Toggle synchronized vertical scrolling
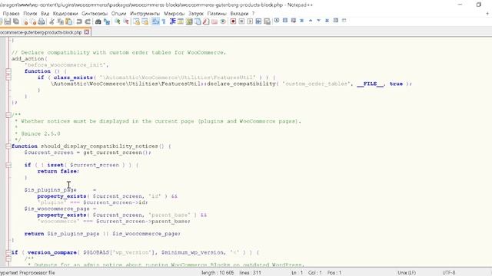The width and height of the screenshot is (492, 276). coord(136,21)
